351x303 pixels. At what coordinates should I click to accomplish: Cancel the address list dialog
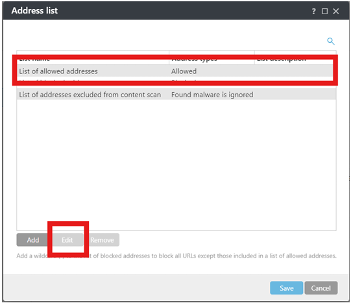pyautogui.click(x=321, y=288)
